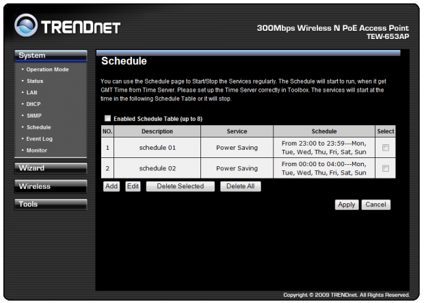
Task: Cancel the schedule changes
Action: coord(376,205)
